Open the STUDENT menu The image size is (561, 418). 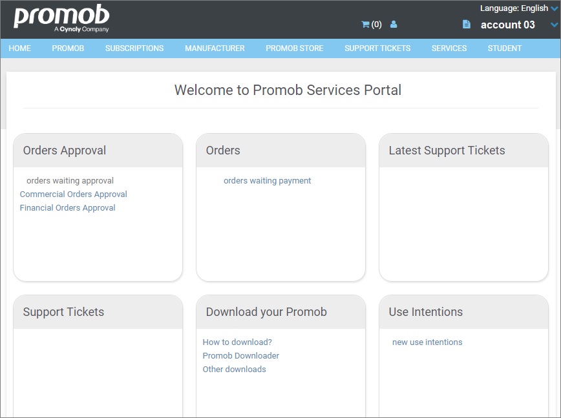click(505, 48)
